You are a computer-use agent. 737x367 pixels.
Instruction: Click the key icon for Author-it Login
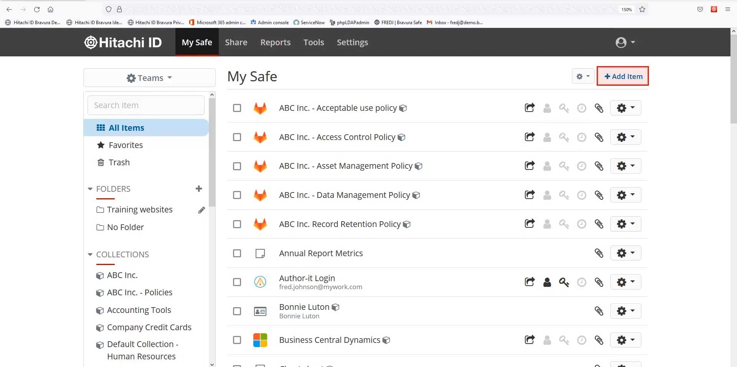click(x=564, y=282)
